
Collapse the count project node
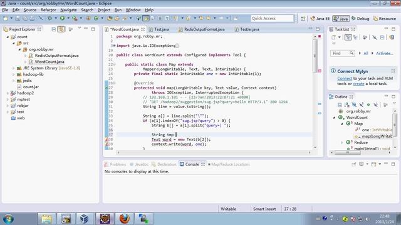(8, 37)
